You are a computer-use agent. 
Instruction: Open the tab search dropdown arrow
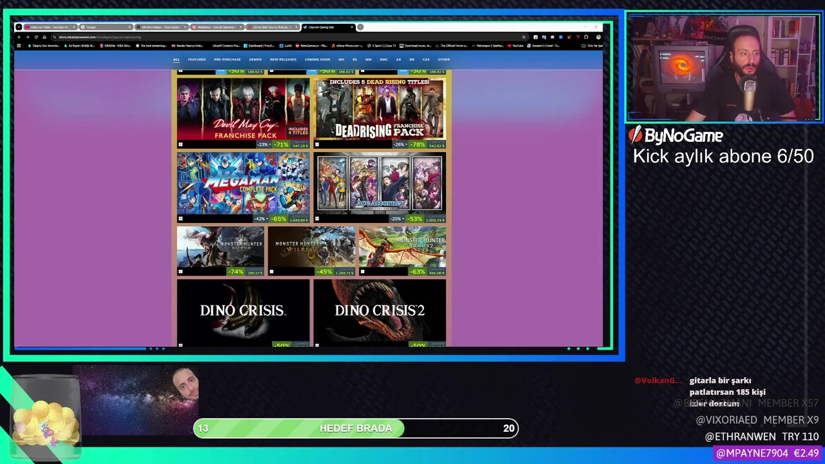tap(19, 27)
